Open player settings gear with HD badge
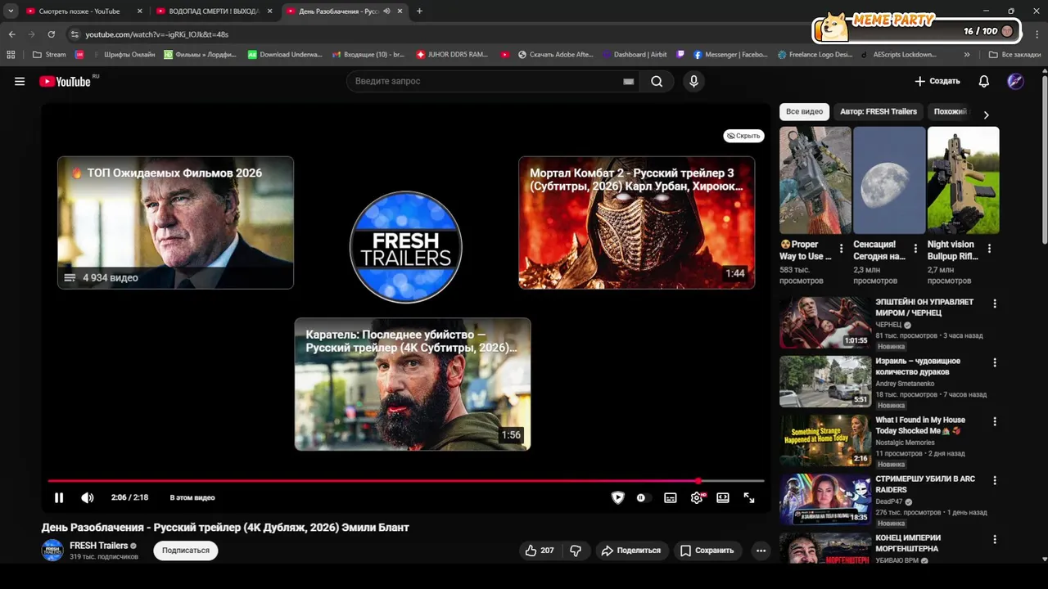The width and height of the screenshot is (1048, 589). (x=697, y=497)
